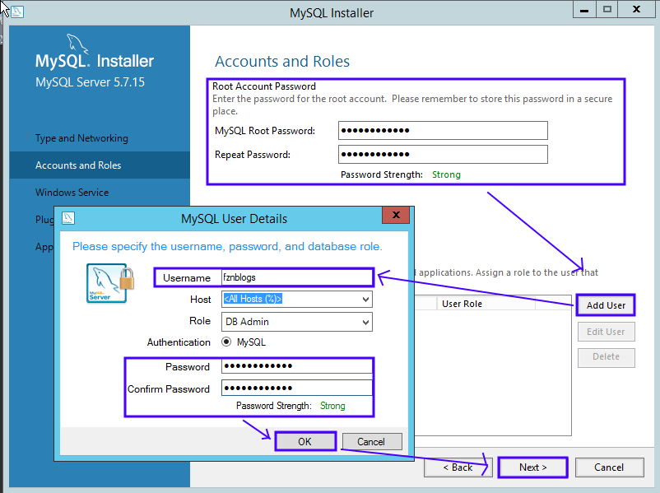Image resolution: width=660 pixels, height=493 pixels.
Task: Open the Role dropdown showing DB Admin
Action: coord(297,322)
